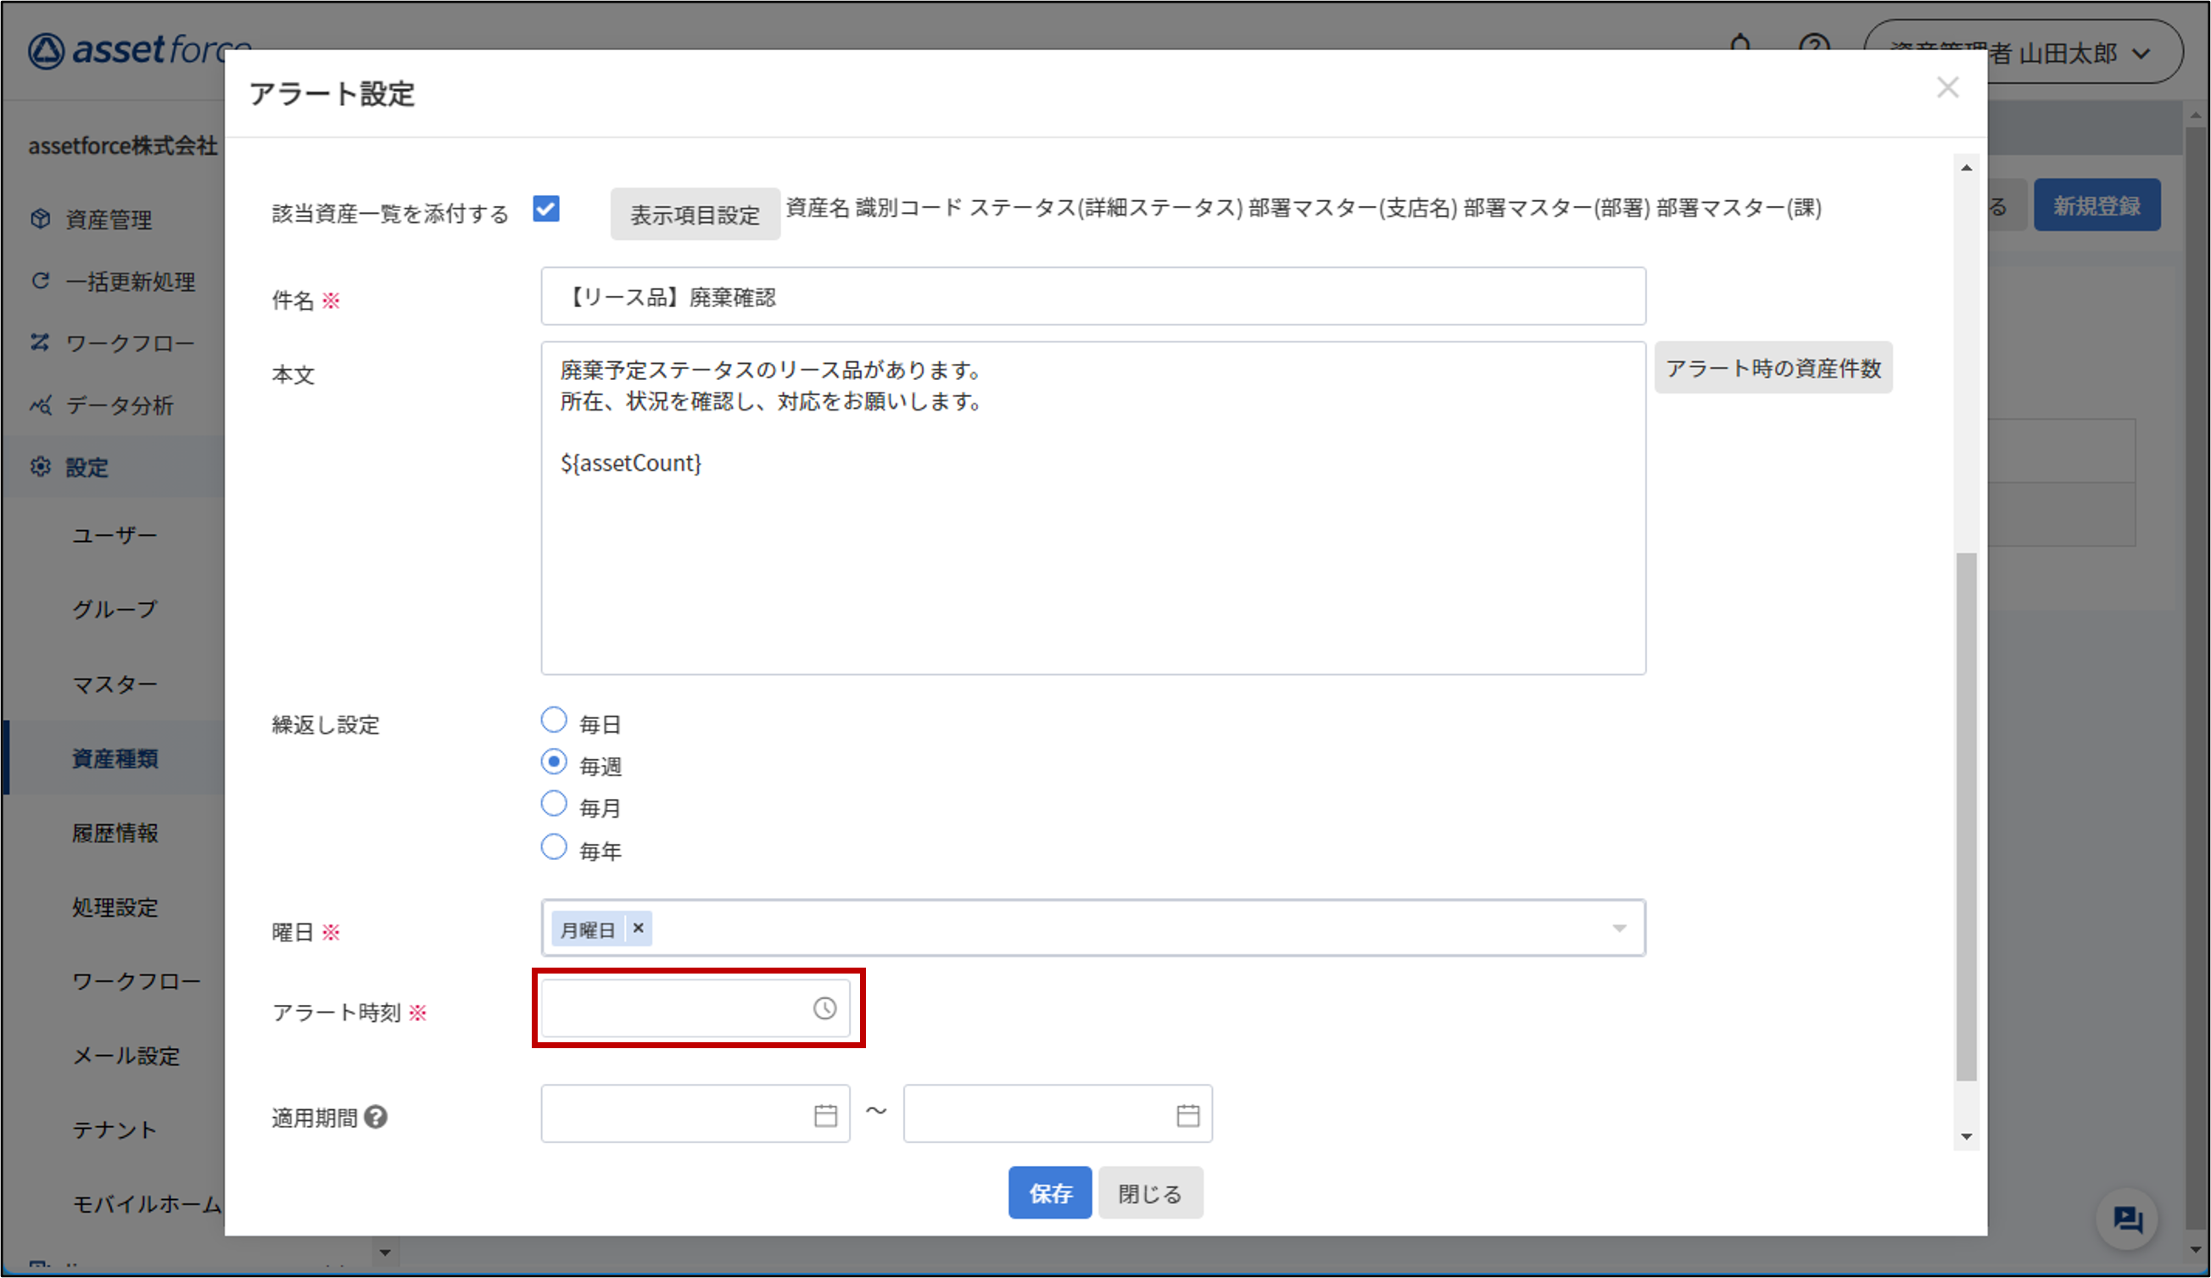Click the データ分析 chart icon
This screenshot has height=1278, width=2211.
pos(41,405)
